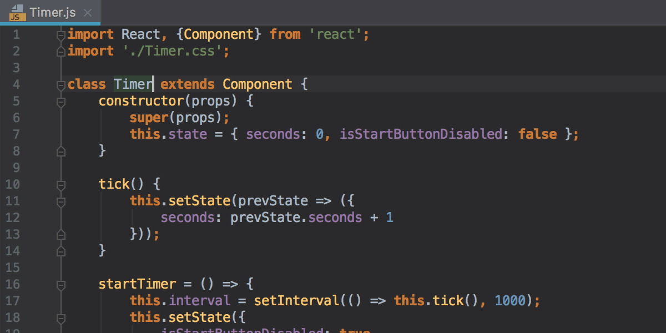Collapse the startTimer arrow function
Screen dimensions: 666x333
tap(61, 284)
